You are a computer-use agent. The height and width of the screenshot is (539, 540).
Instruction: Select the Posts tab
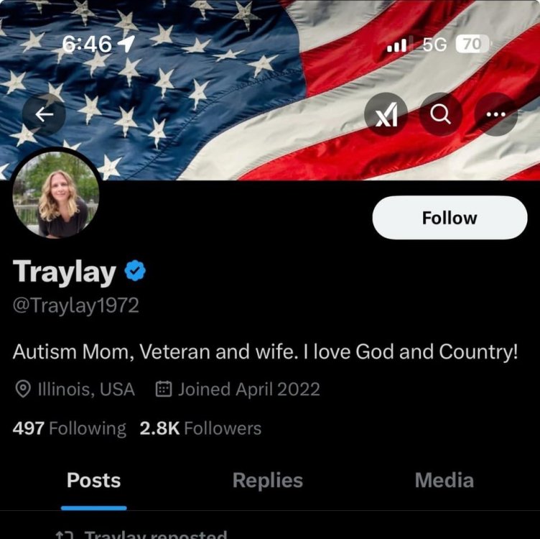93,480
